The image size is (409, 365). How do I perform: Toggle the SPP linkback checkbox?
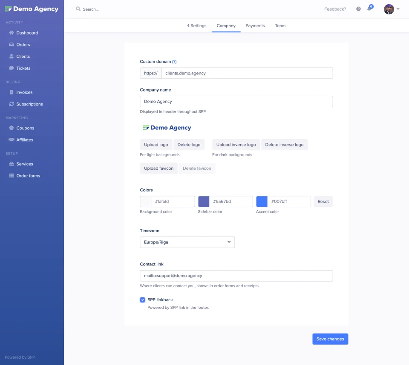coord(143,300)
